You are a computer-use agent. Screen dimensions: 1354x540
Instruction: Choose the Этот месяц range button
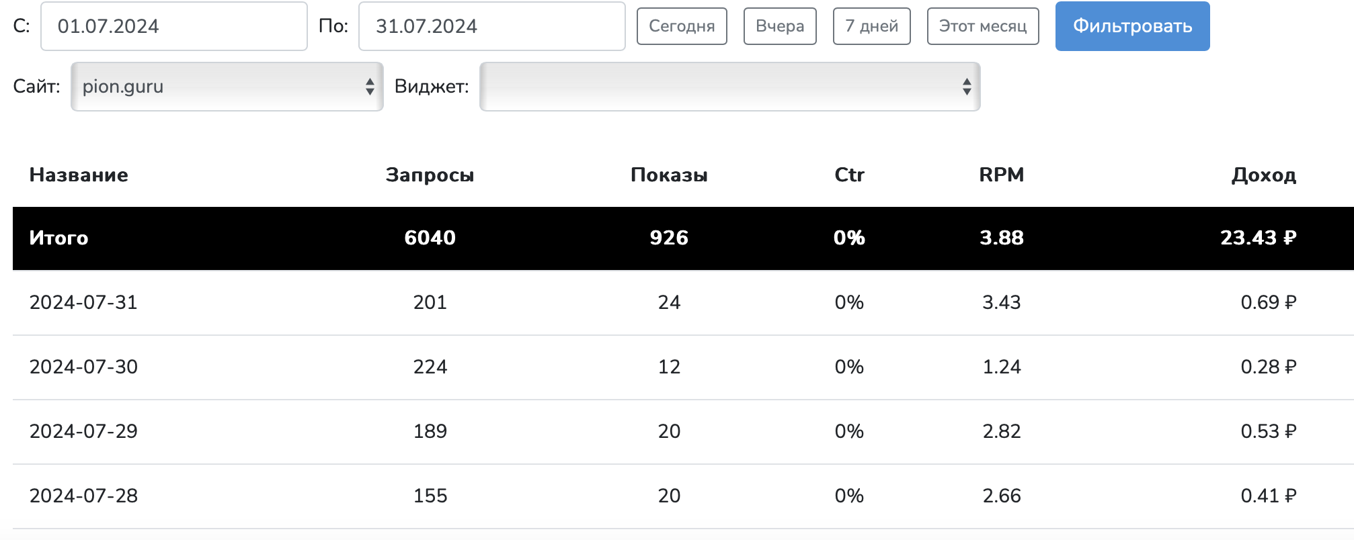coord(982,26)
